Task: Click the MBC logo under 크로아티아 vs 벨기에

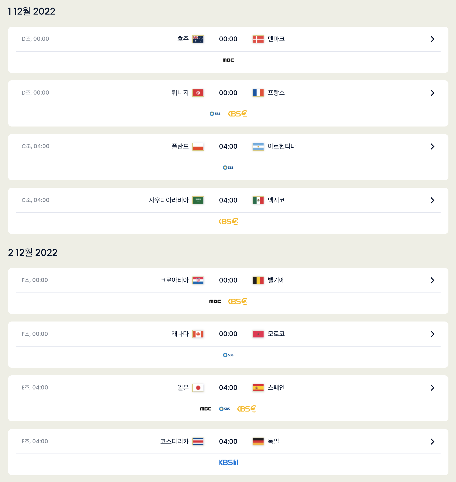Action: pos(215,301)
